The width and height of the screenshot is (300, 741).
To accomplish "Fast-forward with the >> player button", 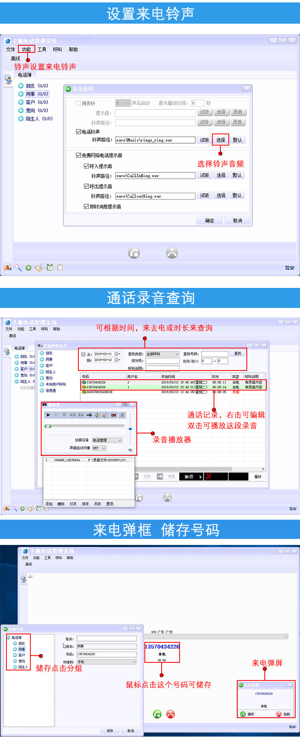I will tap(80, 415).
